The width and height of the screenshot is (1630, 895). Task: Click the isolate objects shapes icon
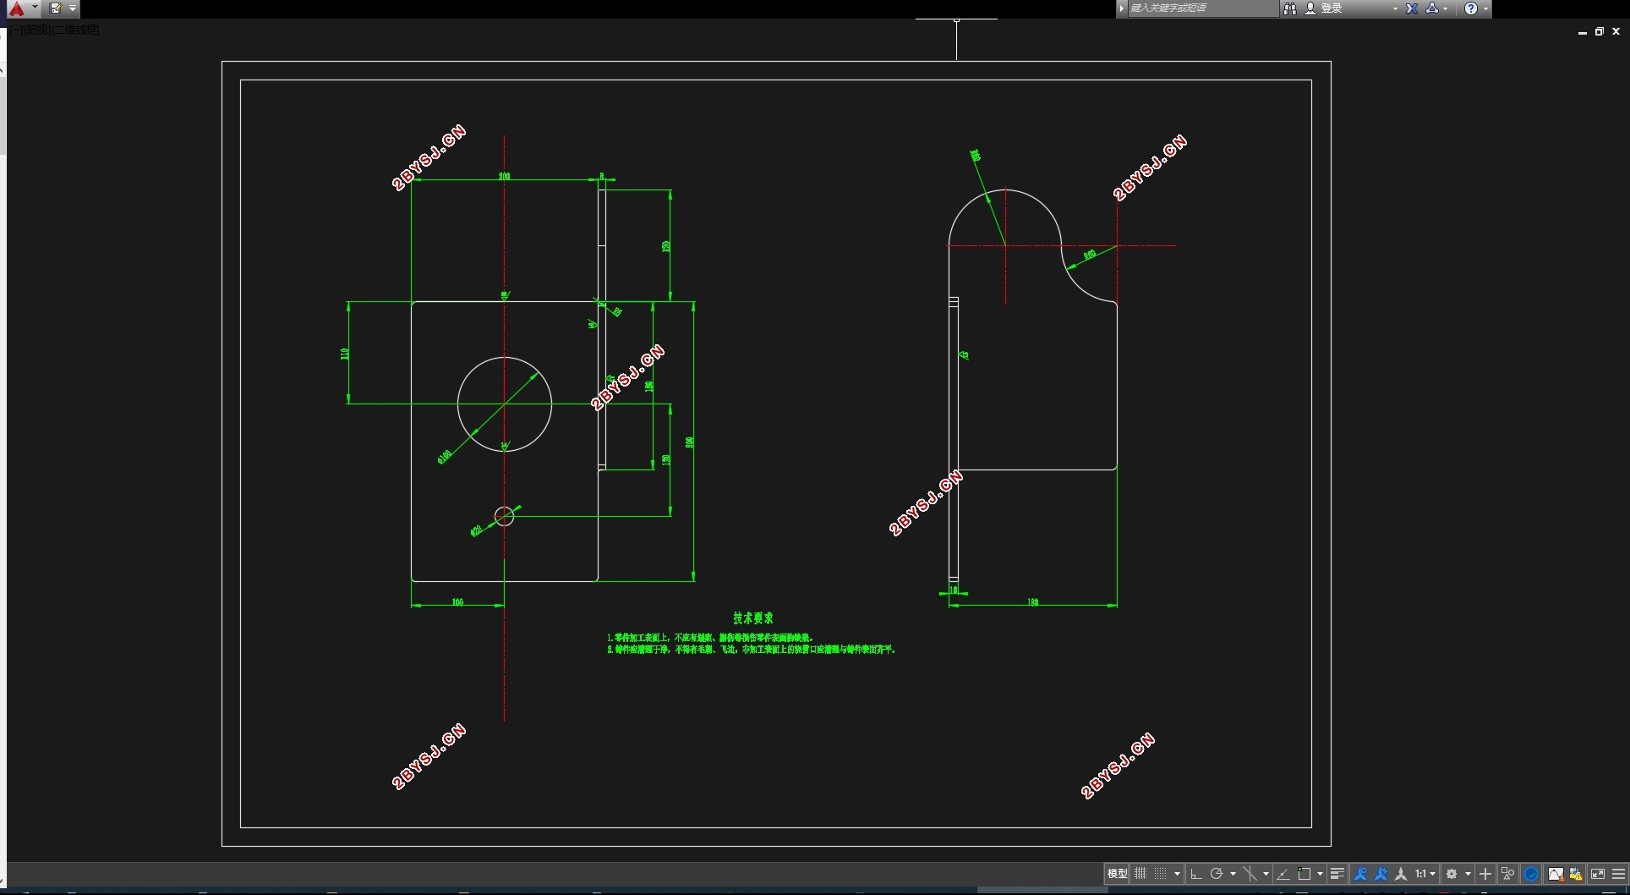click(x=1507, y=874)
